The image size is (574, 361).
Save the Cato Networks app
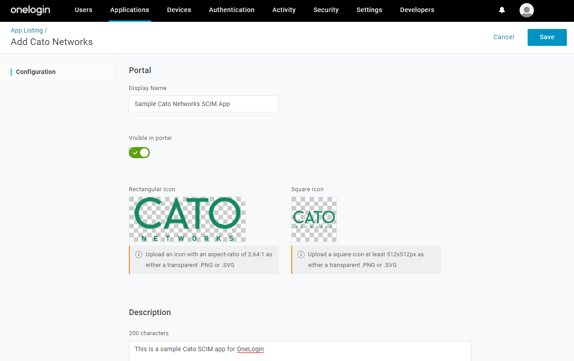(x=547, y=37)
